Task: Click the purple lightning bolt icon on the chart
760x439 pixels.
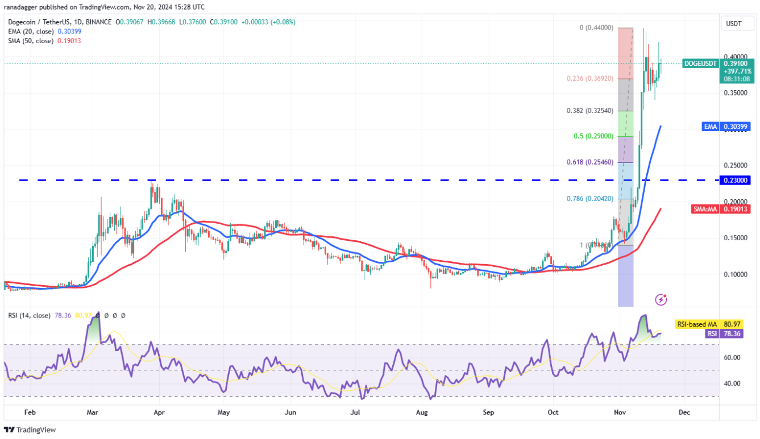Action: pos(661,299)
